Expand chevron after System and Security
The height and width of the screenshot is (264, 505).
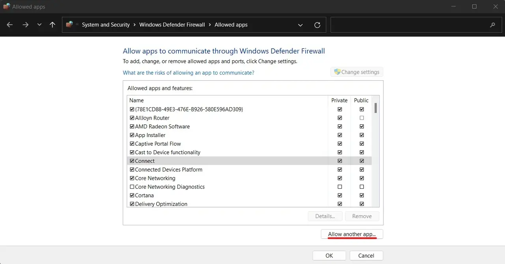pyautogui.click(x=135, y=25)
